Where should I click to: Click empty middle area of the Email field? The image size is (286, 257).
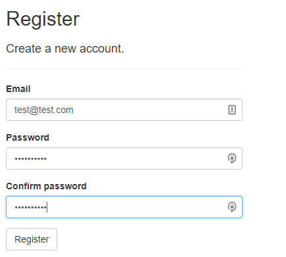(149, 110)
